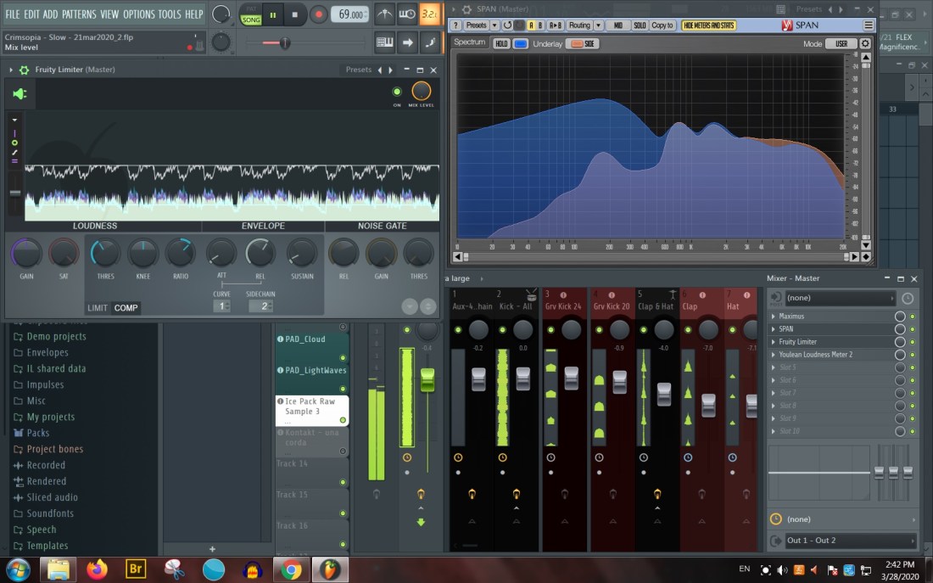Switch the limiter to COMP mode
Viewport: 933px width, 583px height.
tap(126, 308)
